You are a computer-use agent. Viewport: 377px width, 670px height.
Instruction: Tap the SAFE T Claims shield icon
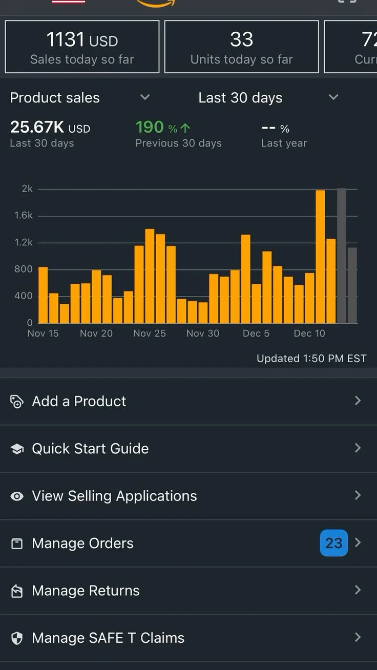[17, 638]
